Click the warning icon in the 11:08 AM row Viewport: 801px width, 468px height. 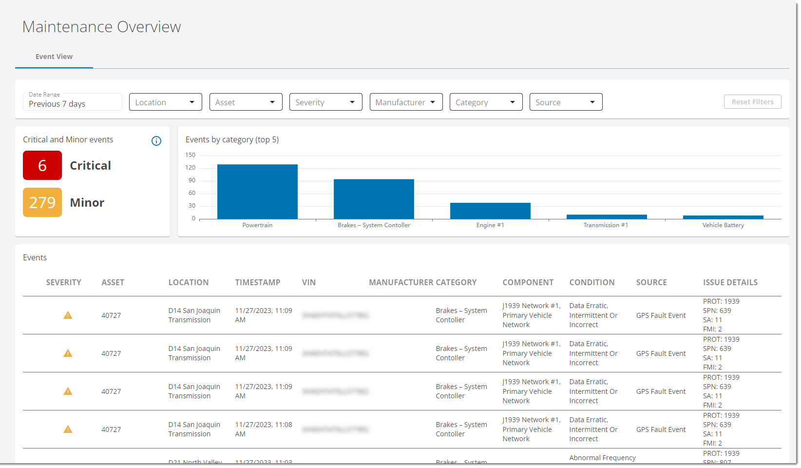click(x=68, y=429)
